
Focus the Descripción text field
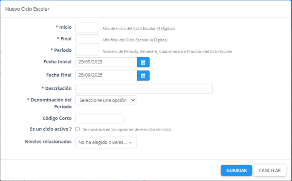[144, 89]
